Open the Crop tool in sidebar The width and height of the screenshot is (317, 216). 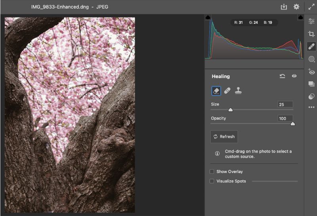[311, 34]
